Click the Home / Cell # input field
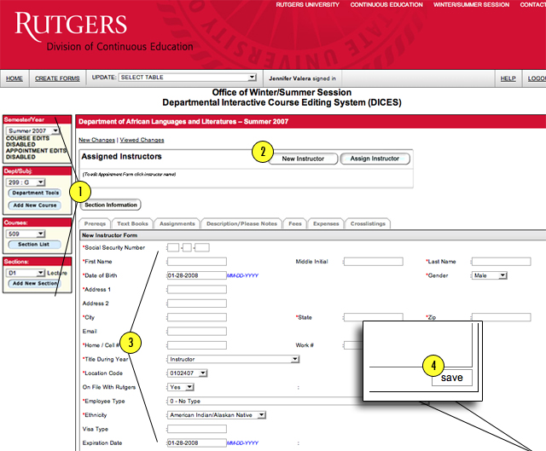The width and height of the screenshot is (546, 451). 197,345
